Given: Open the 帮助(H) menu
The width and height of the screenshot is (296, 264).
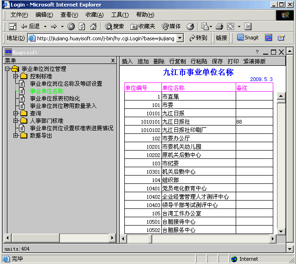Looking at the screenshot, I should (x=145, y=15).
